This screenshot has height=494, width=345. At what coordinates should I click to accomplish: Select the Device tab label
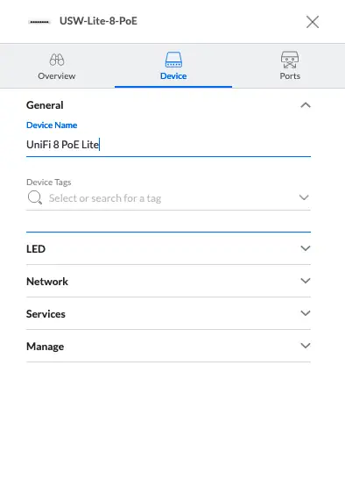click(x=173, y=76)
